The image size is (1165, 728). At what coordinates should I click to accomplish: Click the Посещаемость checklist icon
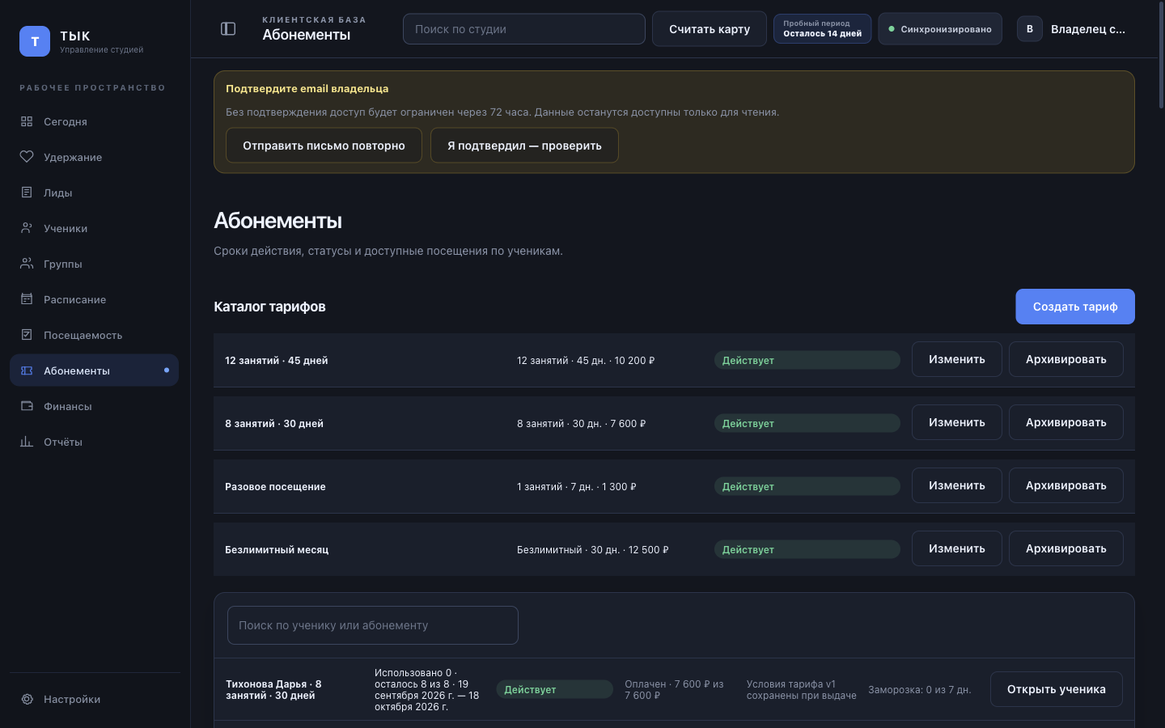(x=27, y=335)
